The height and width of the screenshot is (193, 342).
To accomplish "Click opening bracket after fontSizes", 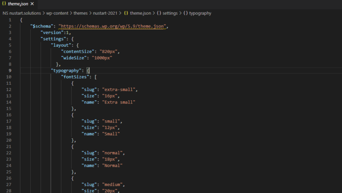I will [96, 77].
